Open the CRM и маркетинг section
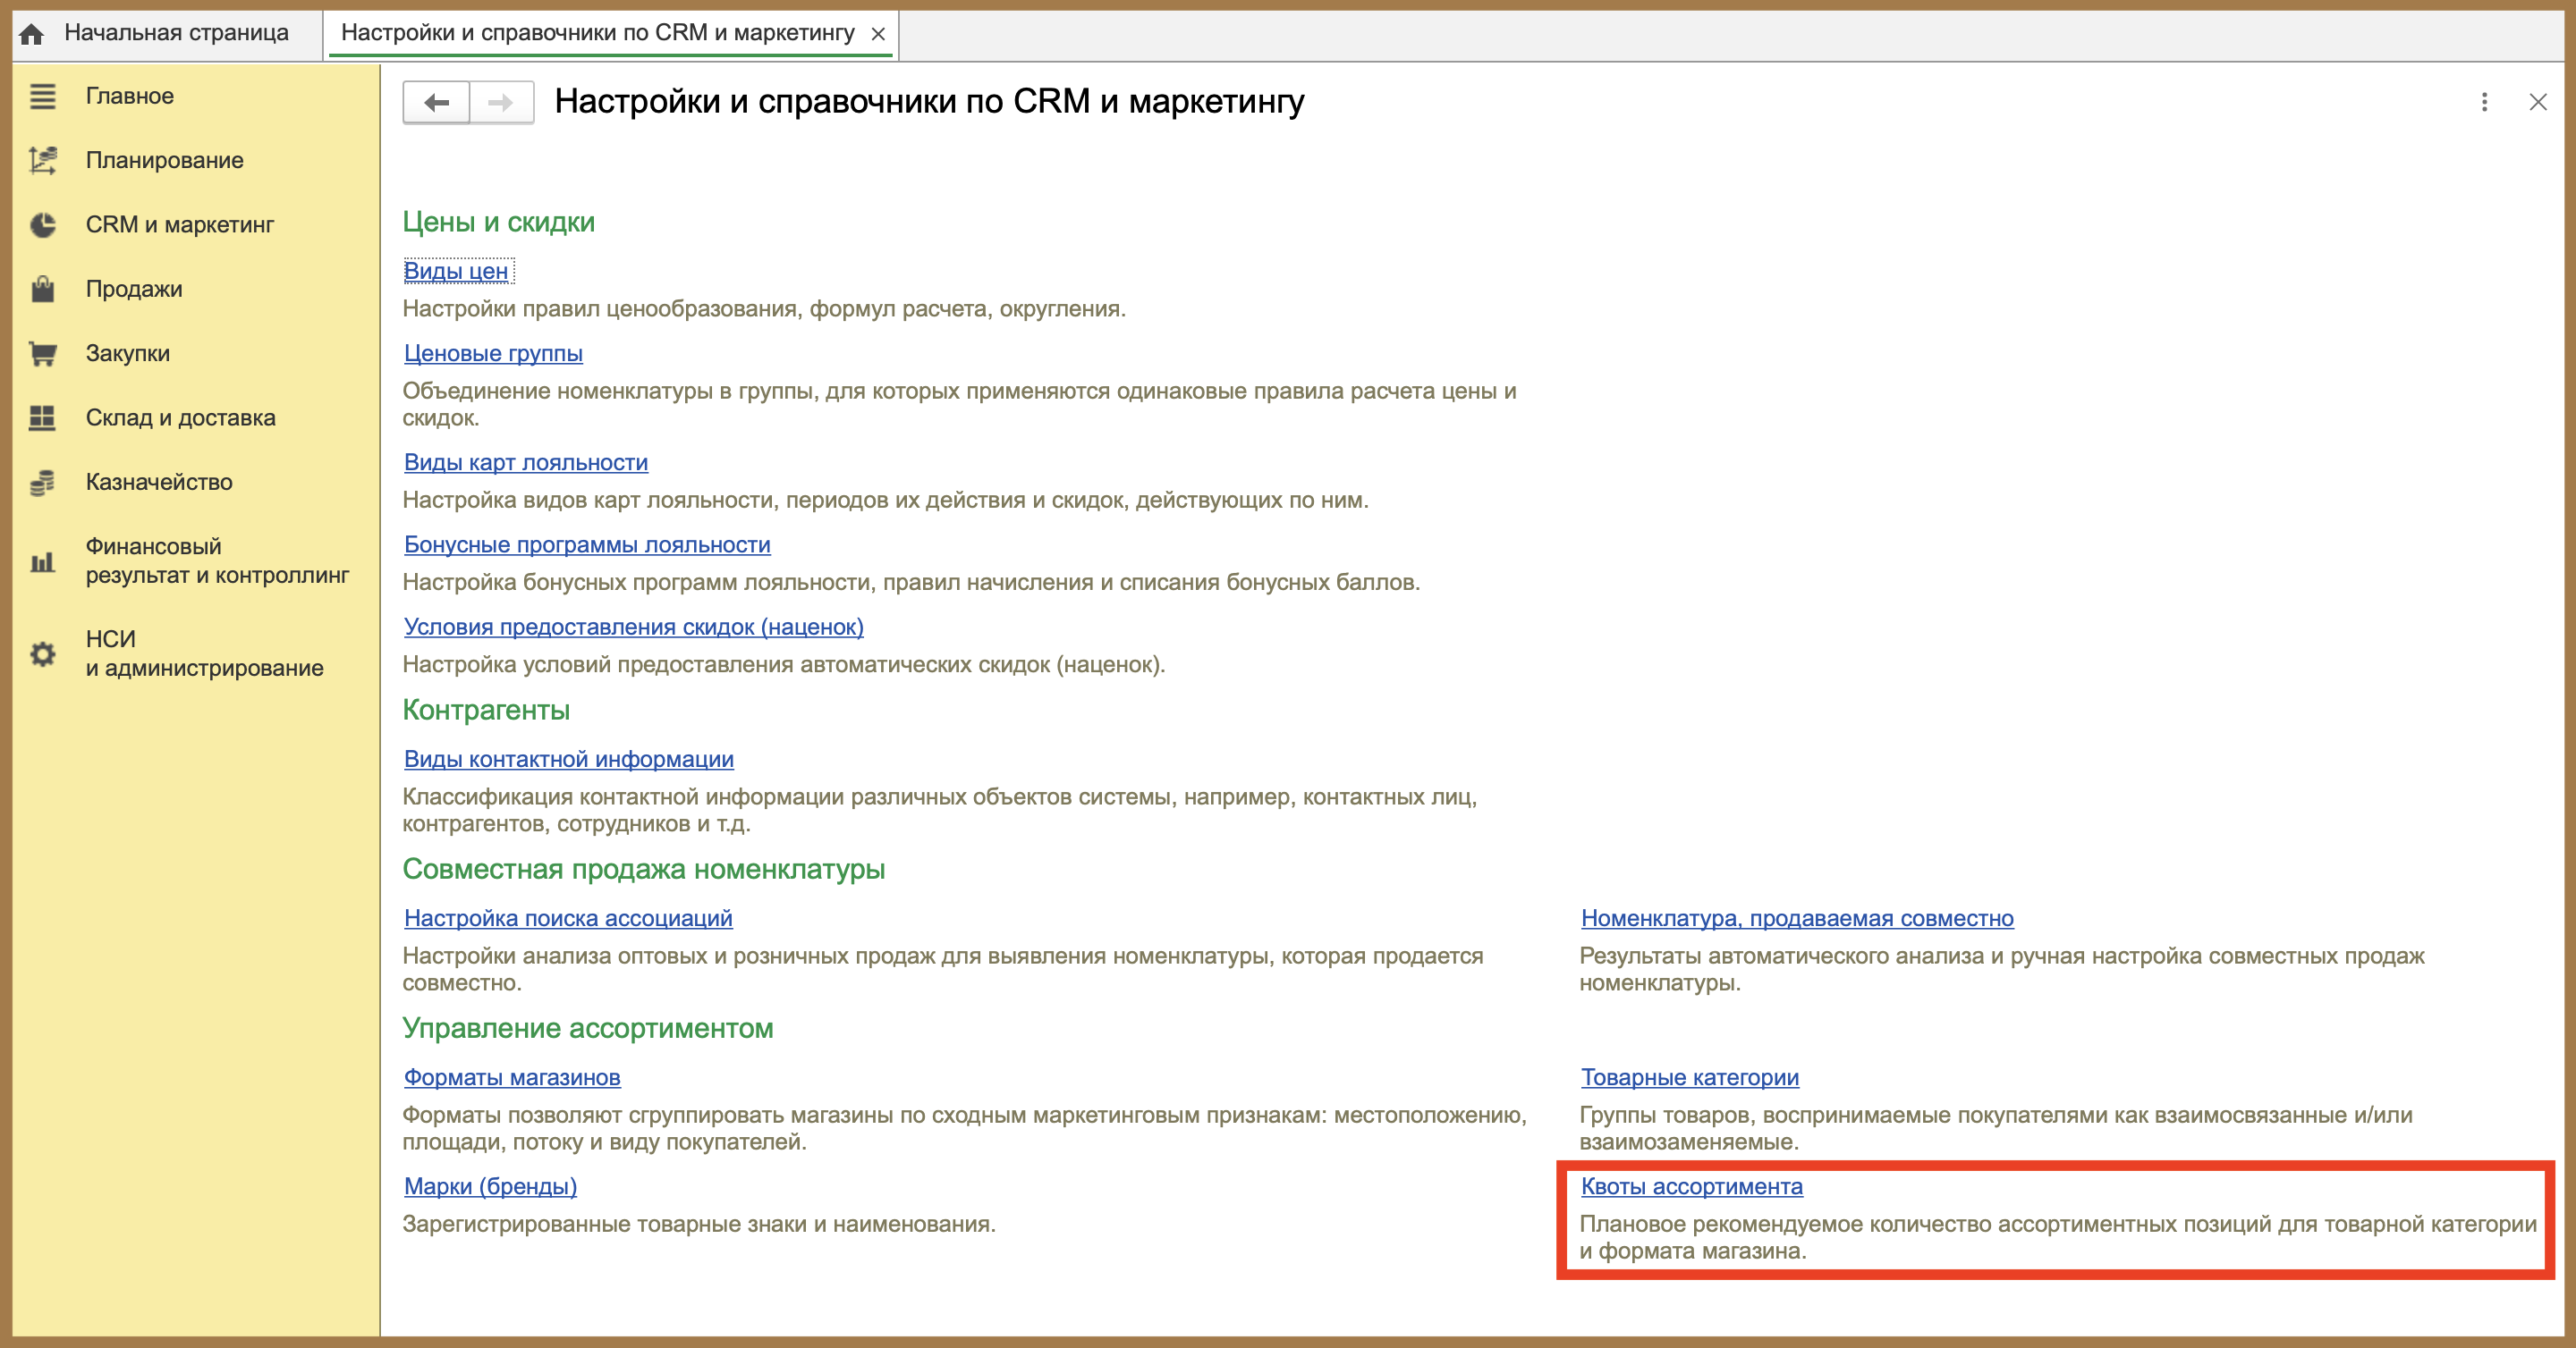Screen dimensions: 2576x1348 coord(179,225)
